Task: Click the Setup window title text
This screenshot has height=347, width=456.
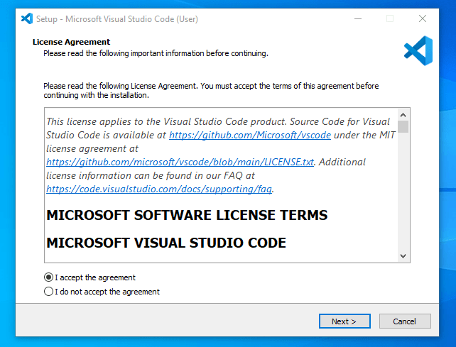Action: (x=117, y=18)
